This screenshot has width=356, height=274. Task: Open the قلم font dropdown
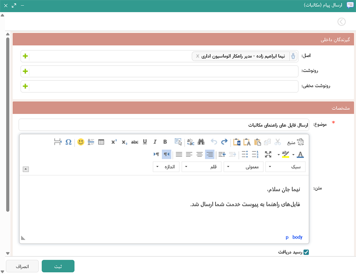[x=201, y=167]
